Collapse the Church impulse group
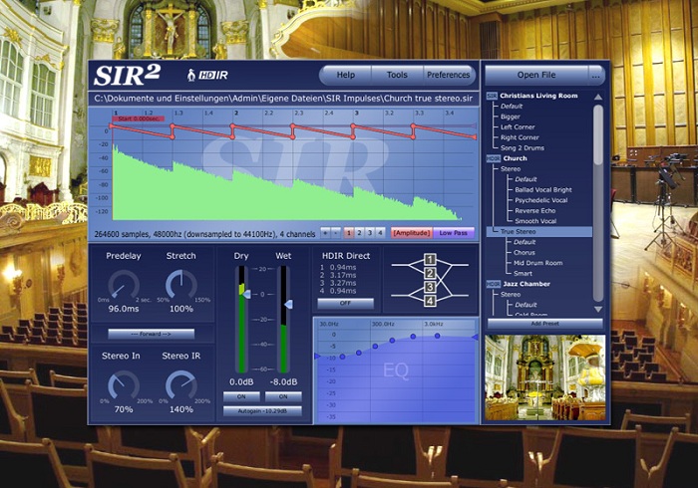The width and height of the screenshot is (698, 488). [x=493, y=158]
